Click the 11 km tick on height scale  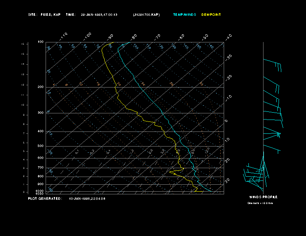click(x=23, y=95)
